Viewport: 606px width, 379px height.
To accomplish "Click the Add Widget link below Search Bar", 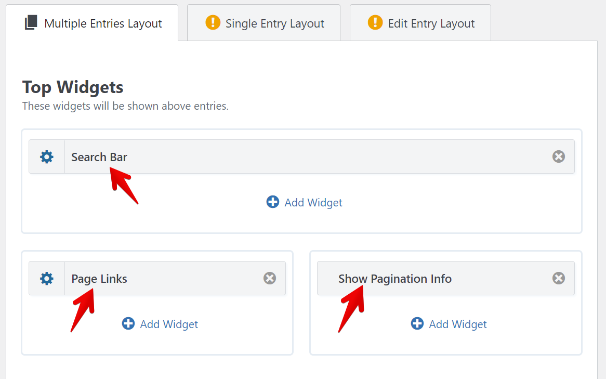I will (x=313, y=202).
